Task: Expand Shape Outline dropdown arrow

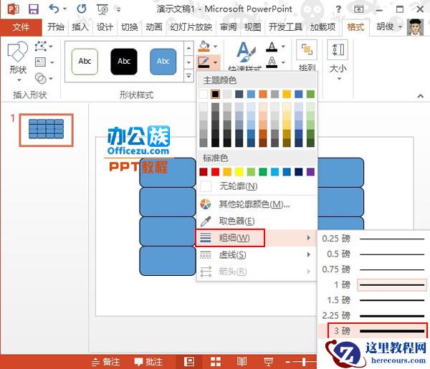Action: 215,62
